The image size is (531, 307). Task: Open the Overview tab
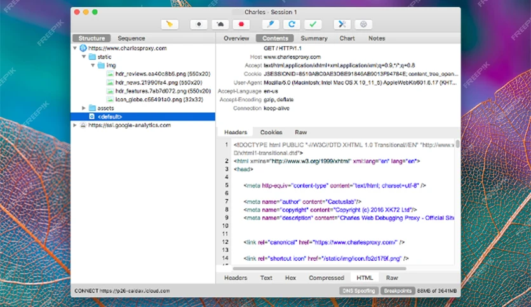coord(236,38)
